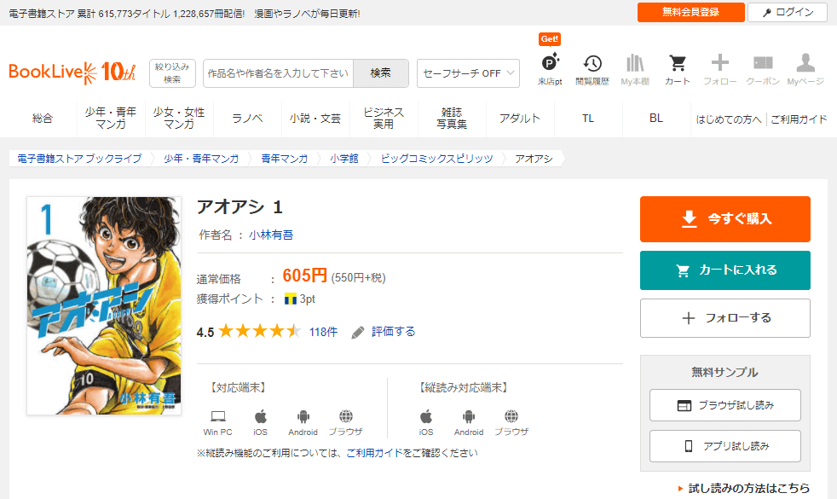Add to cart with カートに入れる button

click(x=724, y=270)
